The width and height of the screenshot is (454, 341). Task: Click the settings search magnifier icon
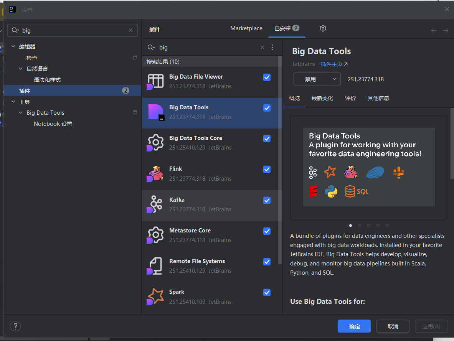[15, 30]
